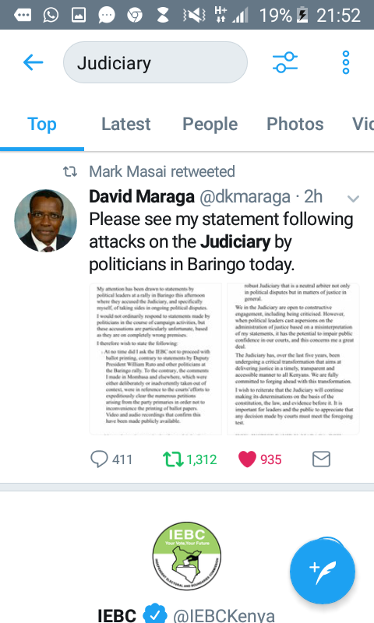Screen dimensions: 374x623
Task: Click the Judiciary search field
Action: tap(155, 62)
